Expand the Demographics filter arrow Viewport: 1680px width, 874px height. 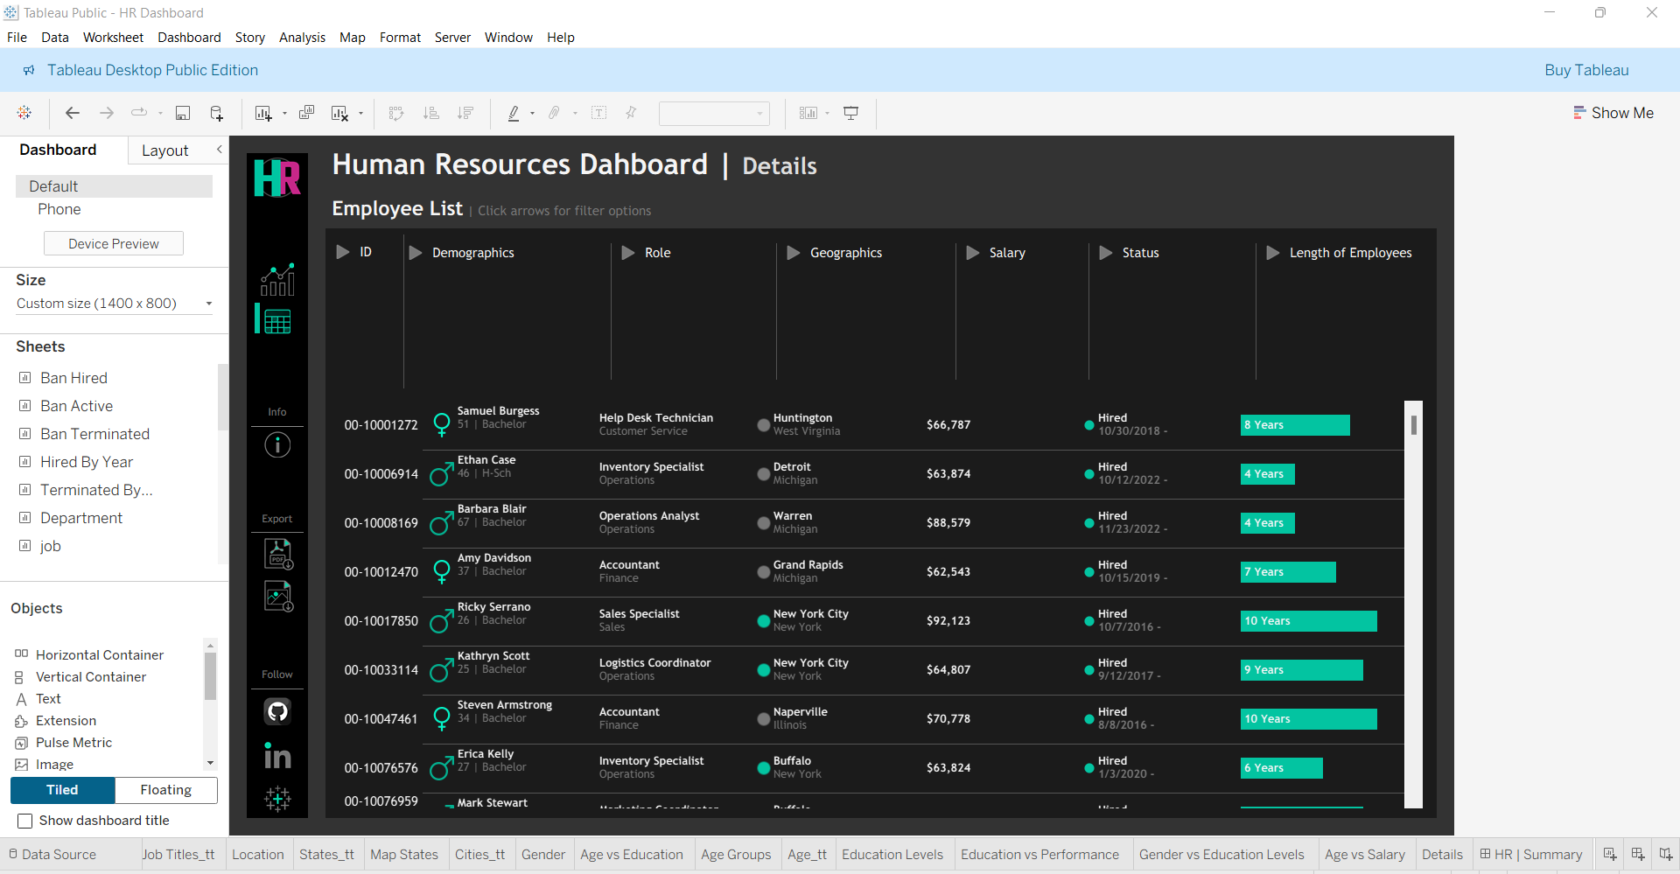click(416, 253)
